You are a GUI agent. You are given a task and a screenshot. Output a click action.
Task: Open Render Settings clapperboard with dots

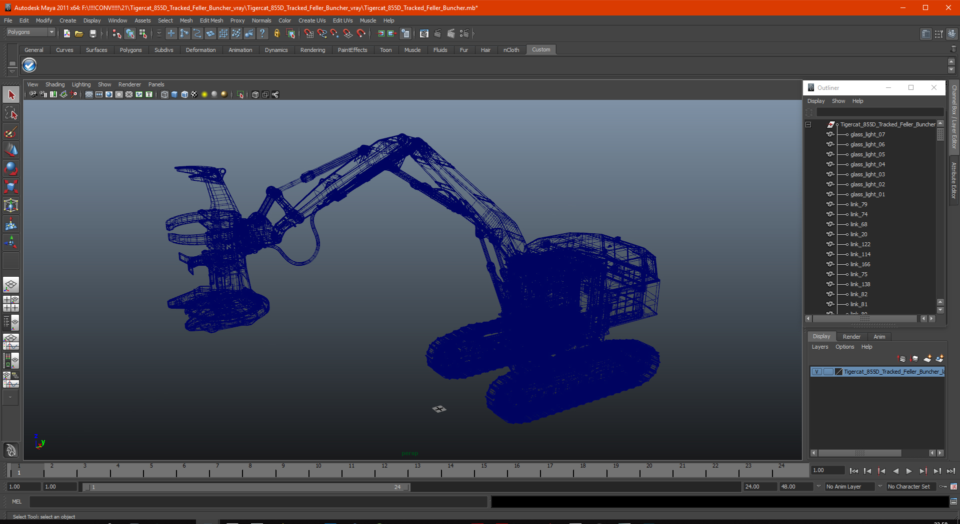(x=464, y=33)
